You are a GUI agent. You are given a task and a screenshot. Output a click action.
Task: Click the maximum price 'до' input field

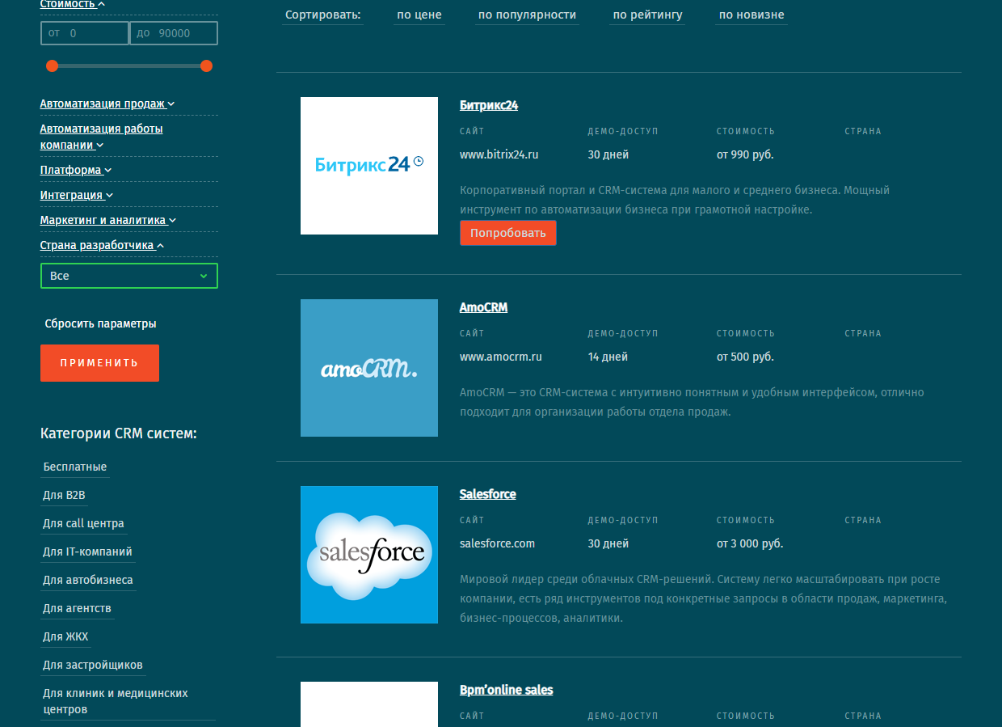coord(174,33)
